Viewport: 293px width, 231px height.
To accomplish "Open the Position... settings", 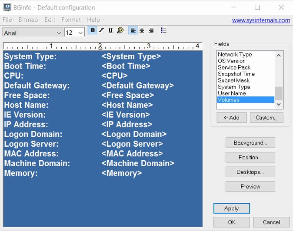I will click(x=250, y=157).
